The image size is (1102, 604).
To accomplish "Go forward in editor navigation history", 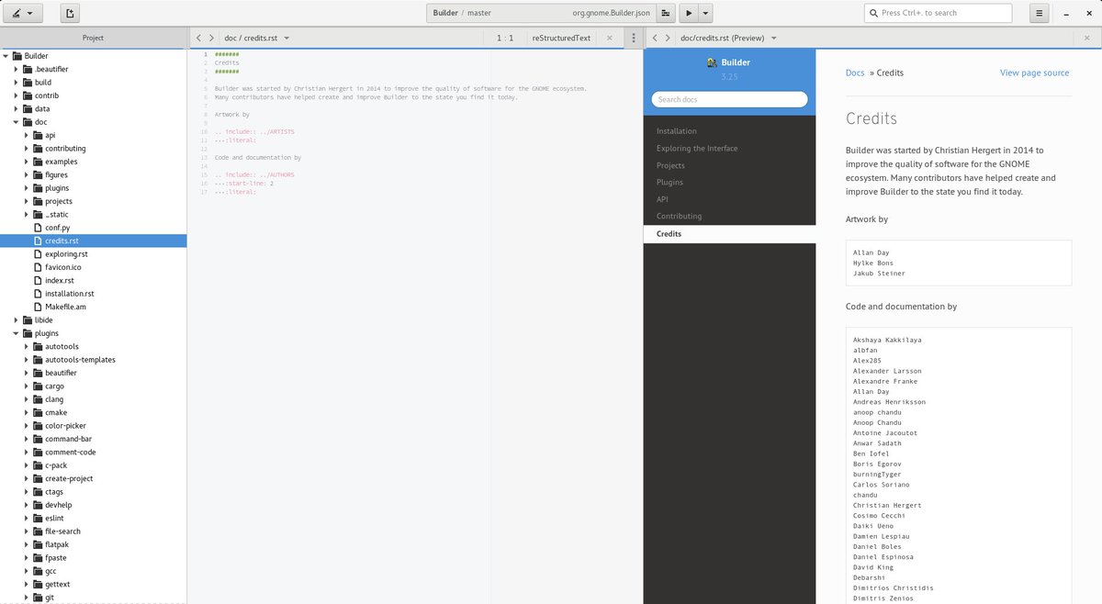I will pos(212,38).
